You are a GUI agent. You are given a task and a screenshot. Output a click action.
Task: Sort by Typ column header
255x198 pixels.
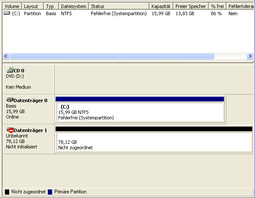point(51,6)
